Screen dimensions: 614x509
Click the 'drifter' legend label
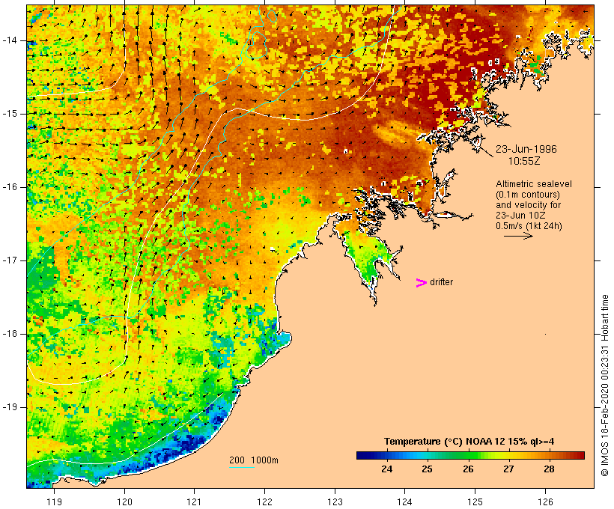(441, 282)
